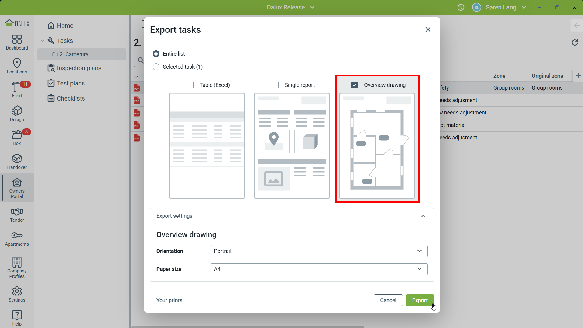Open the Paper size dropdown

(x=319, y=269)
